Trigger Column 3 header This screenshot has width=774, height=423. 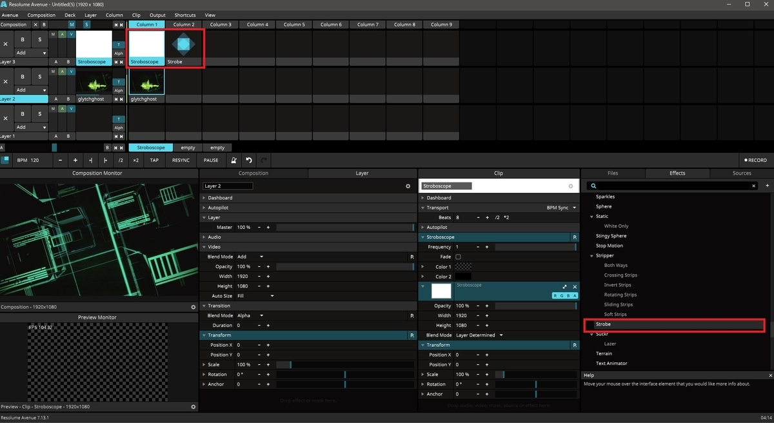[220, 25]
